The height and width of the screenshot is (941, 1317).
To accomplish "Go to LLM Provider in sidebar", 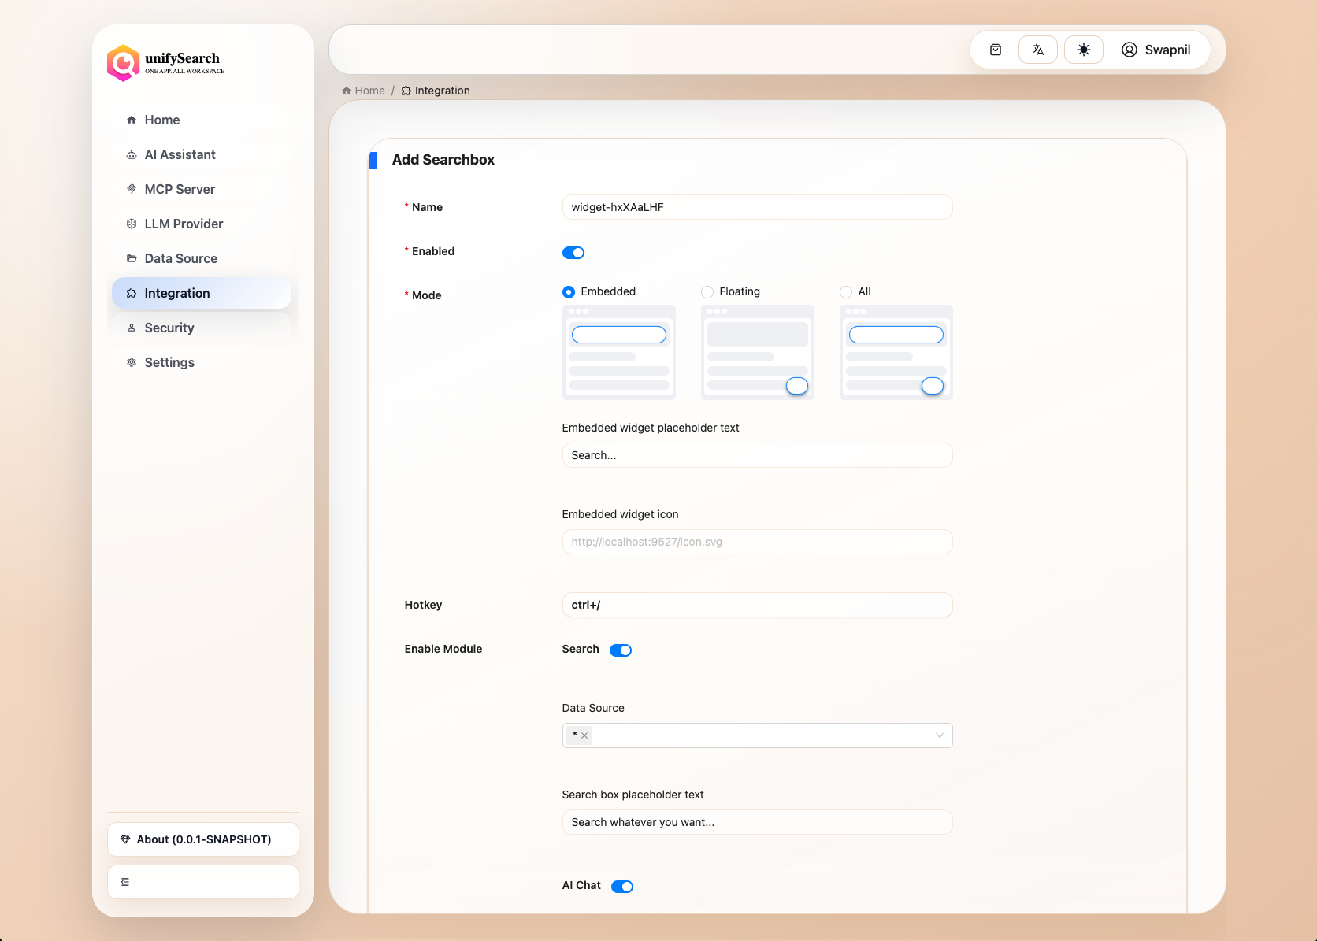I will click(x=184, y=224).
